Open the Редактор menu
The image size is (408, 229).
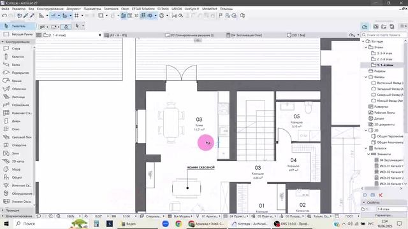[18, 9]
